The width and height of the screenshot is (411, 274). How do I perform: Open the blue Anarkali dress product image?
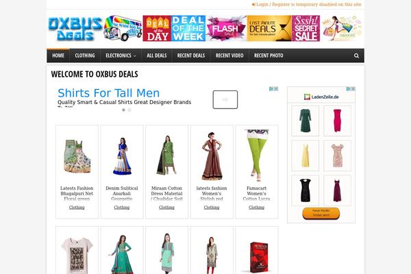click(122, 156)
